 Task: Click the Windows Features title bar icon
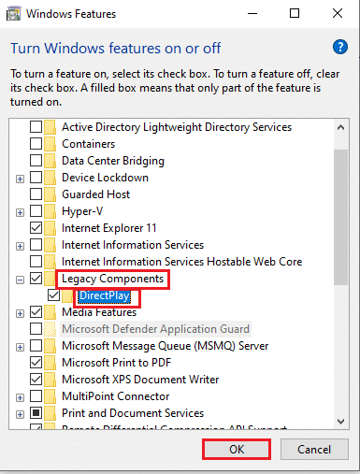point(13,14)
